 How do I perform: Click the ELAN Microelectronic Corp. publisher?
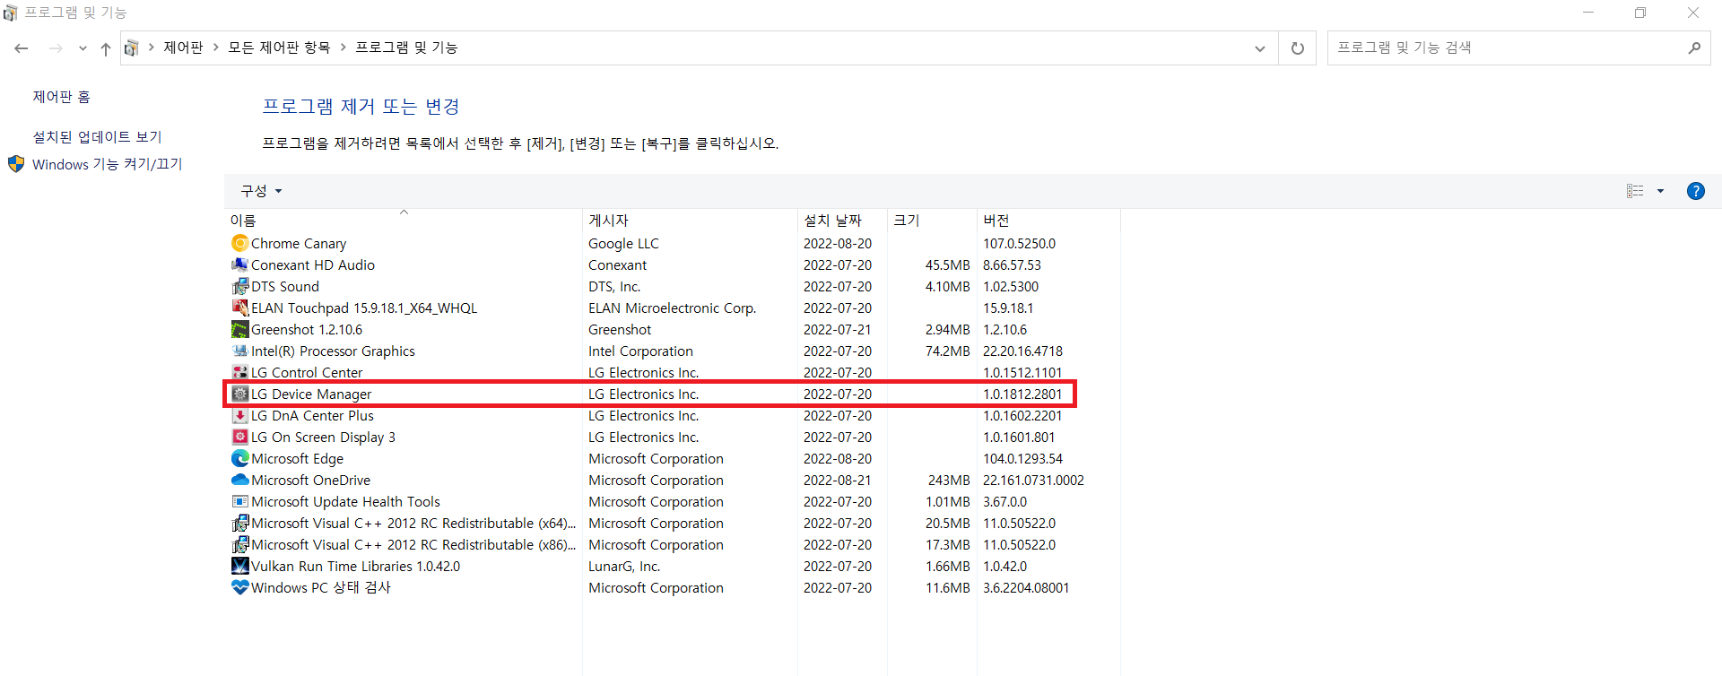click(x=672, y=308)
